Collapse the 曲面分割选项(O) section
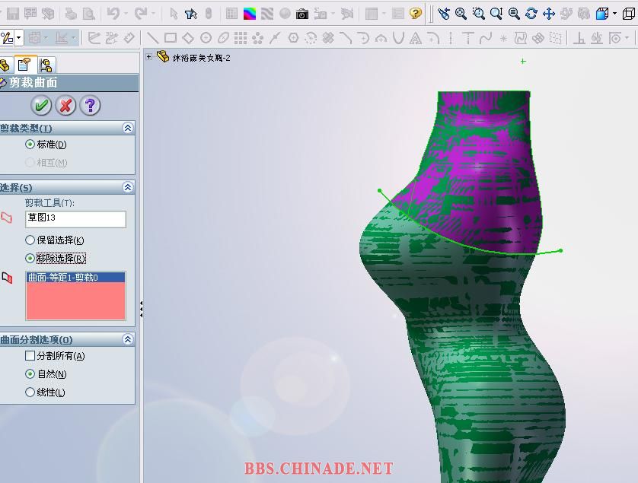Image resolution: width=638 pixels, height=483 pixels. [x=128, y=339]
